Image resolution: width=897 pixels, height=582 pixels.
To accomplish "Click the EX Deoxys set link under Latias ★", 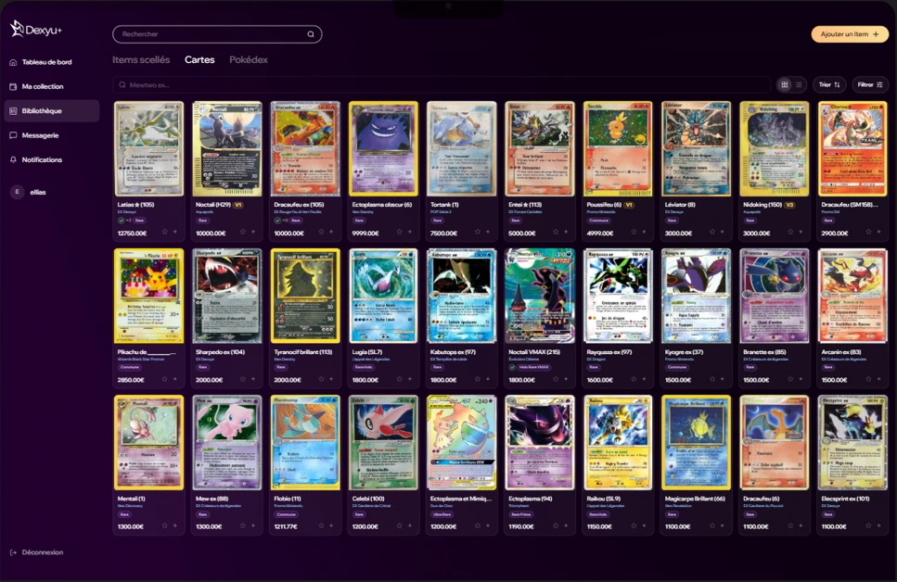I will point(127,212).
